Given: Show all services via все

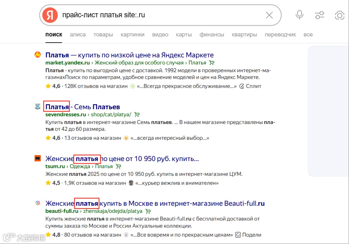Looking at the screenshot, I should [308, 35].
